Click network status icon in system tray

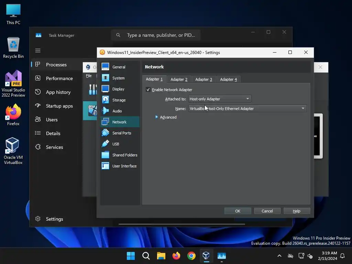pyautogui.click(x=301, y=256)
